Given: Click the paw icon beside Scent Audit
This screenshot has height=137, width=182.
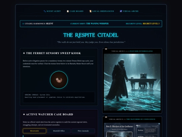Looking at the screenshot, I should coord(45,11).
